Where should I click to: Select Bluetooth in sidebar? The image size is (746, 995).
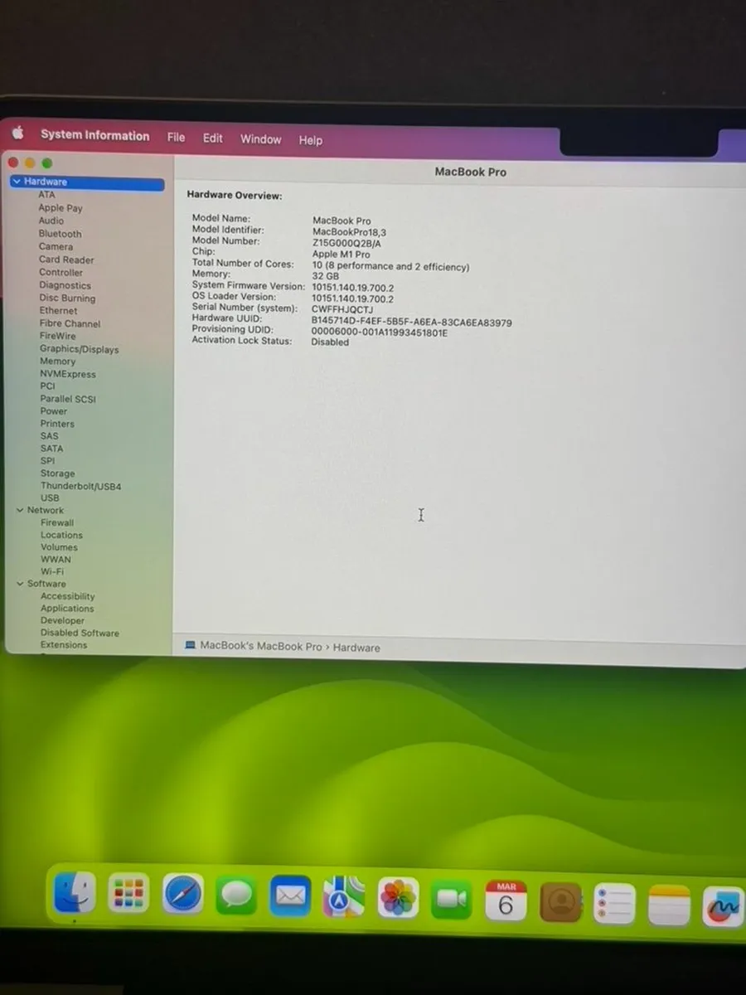click(x=60, y=234)
